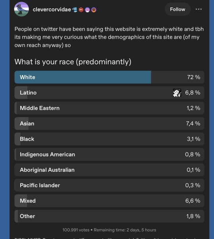The height and width of the screenshot is (239, 214).
Task: Select the Latino poll option
Action: 109,93
